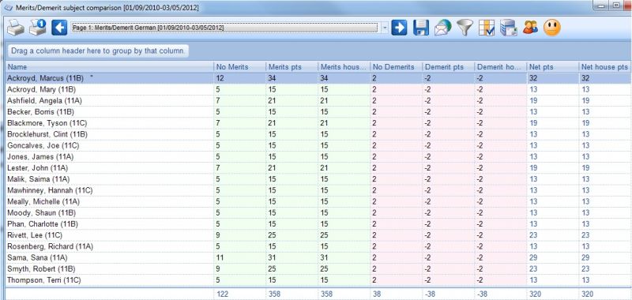632x300 pixels.
Task: Click the save floppy disk icon
Action: [x=421, y=28]
